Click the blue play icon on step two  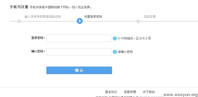click(80, 21)
